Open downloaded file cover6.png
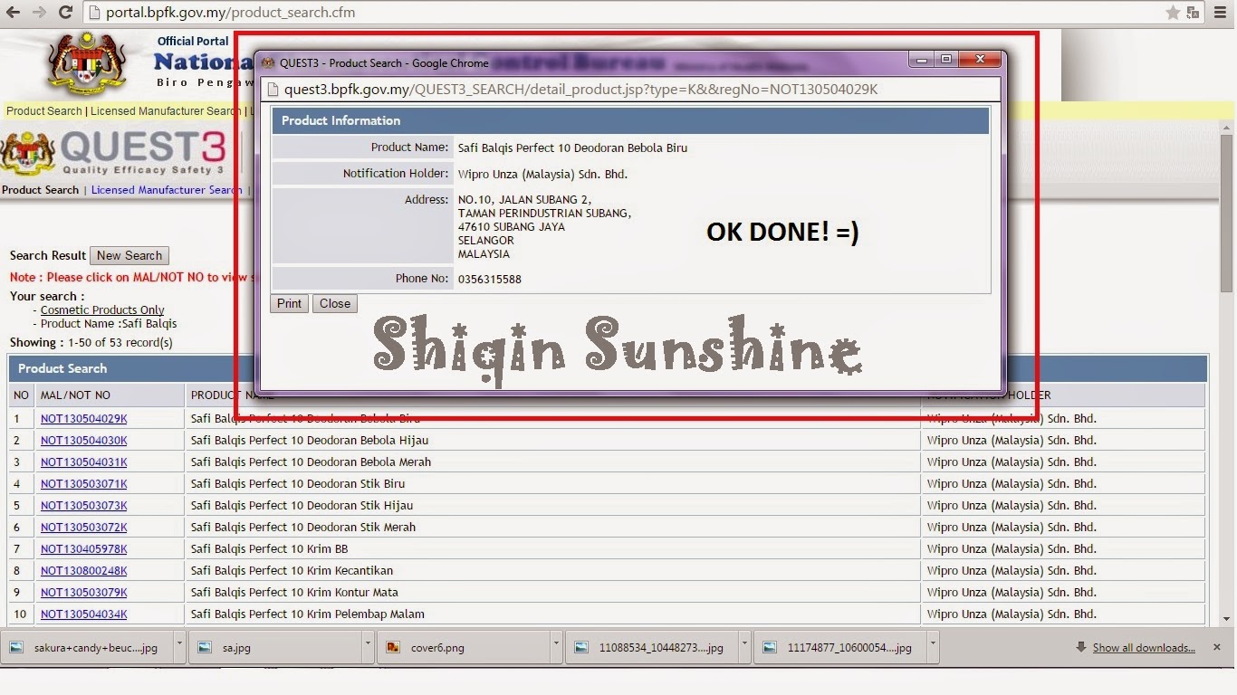Viewport: 1237px width, 695px height. click(465, 648)
